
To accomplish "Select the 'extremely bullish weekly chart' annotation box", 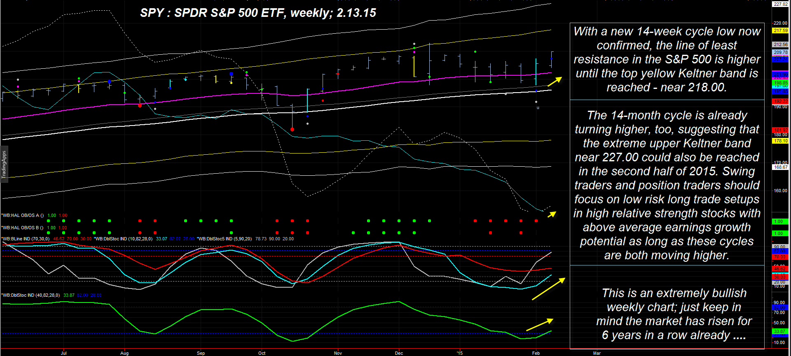I will pyautogui.click(x=667, y=307).
